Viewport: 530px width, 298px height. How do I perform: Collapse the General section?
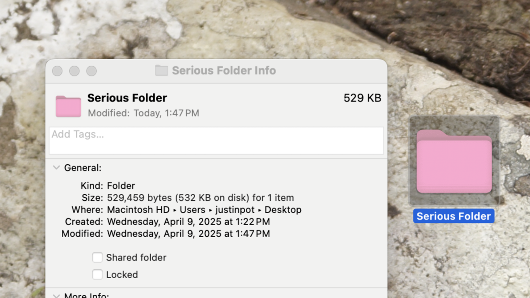(x=57, y=168)
